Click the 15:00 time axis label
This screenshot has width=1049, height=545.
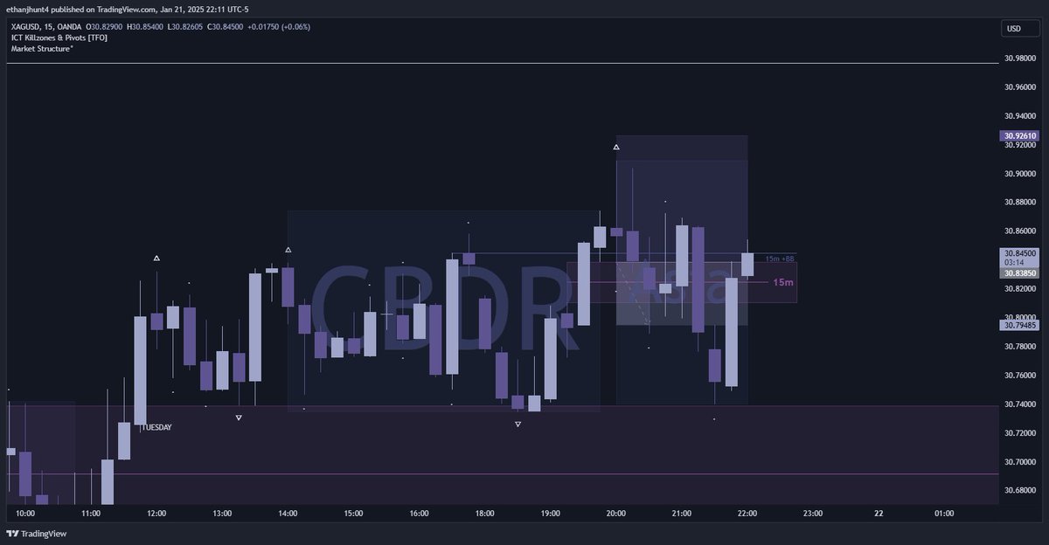tap(353, 514)
